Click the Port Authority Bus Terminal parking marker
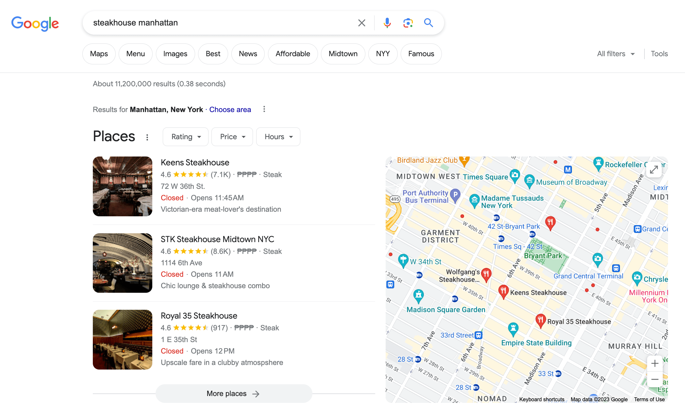The height and width of the screenshot is (413, 685). (x=455, y=196)
